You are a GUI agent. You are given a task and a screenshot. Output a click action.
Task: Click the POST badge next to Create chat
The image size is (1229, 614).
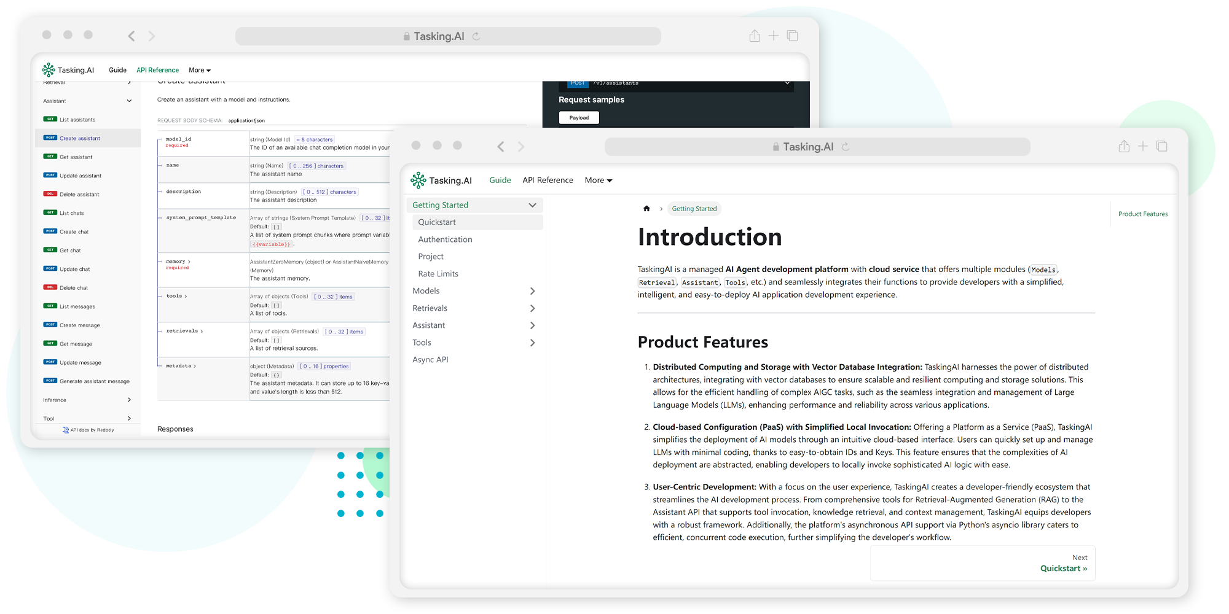click(50, 231)
